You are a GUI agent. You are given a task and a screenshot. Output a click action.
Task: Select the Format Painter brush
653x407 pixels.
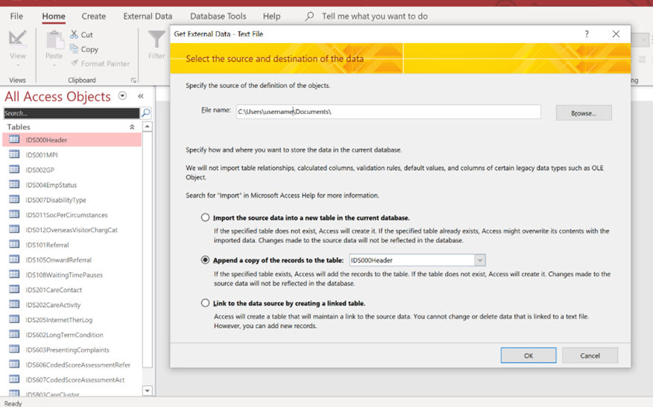75,63
